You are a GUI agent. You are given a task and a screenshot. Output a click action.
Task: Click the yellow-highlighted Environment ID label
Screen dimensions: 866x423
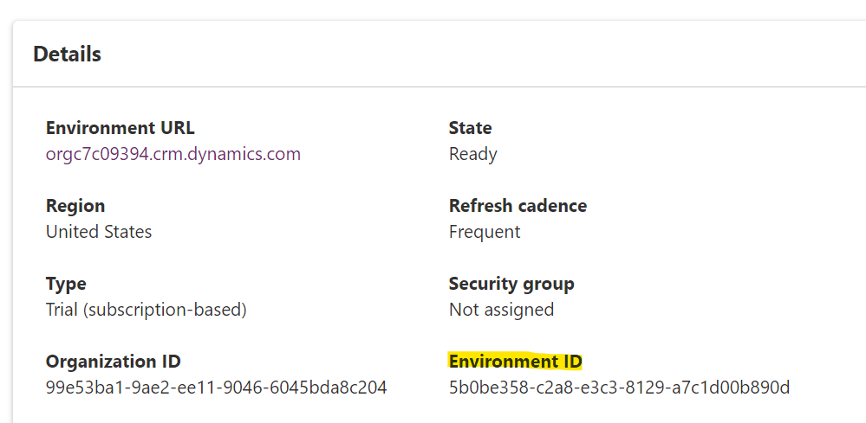[515, 362]
